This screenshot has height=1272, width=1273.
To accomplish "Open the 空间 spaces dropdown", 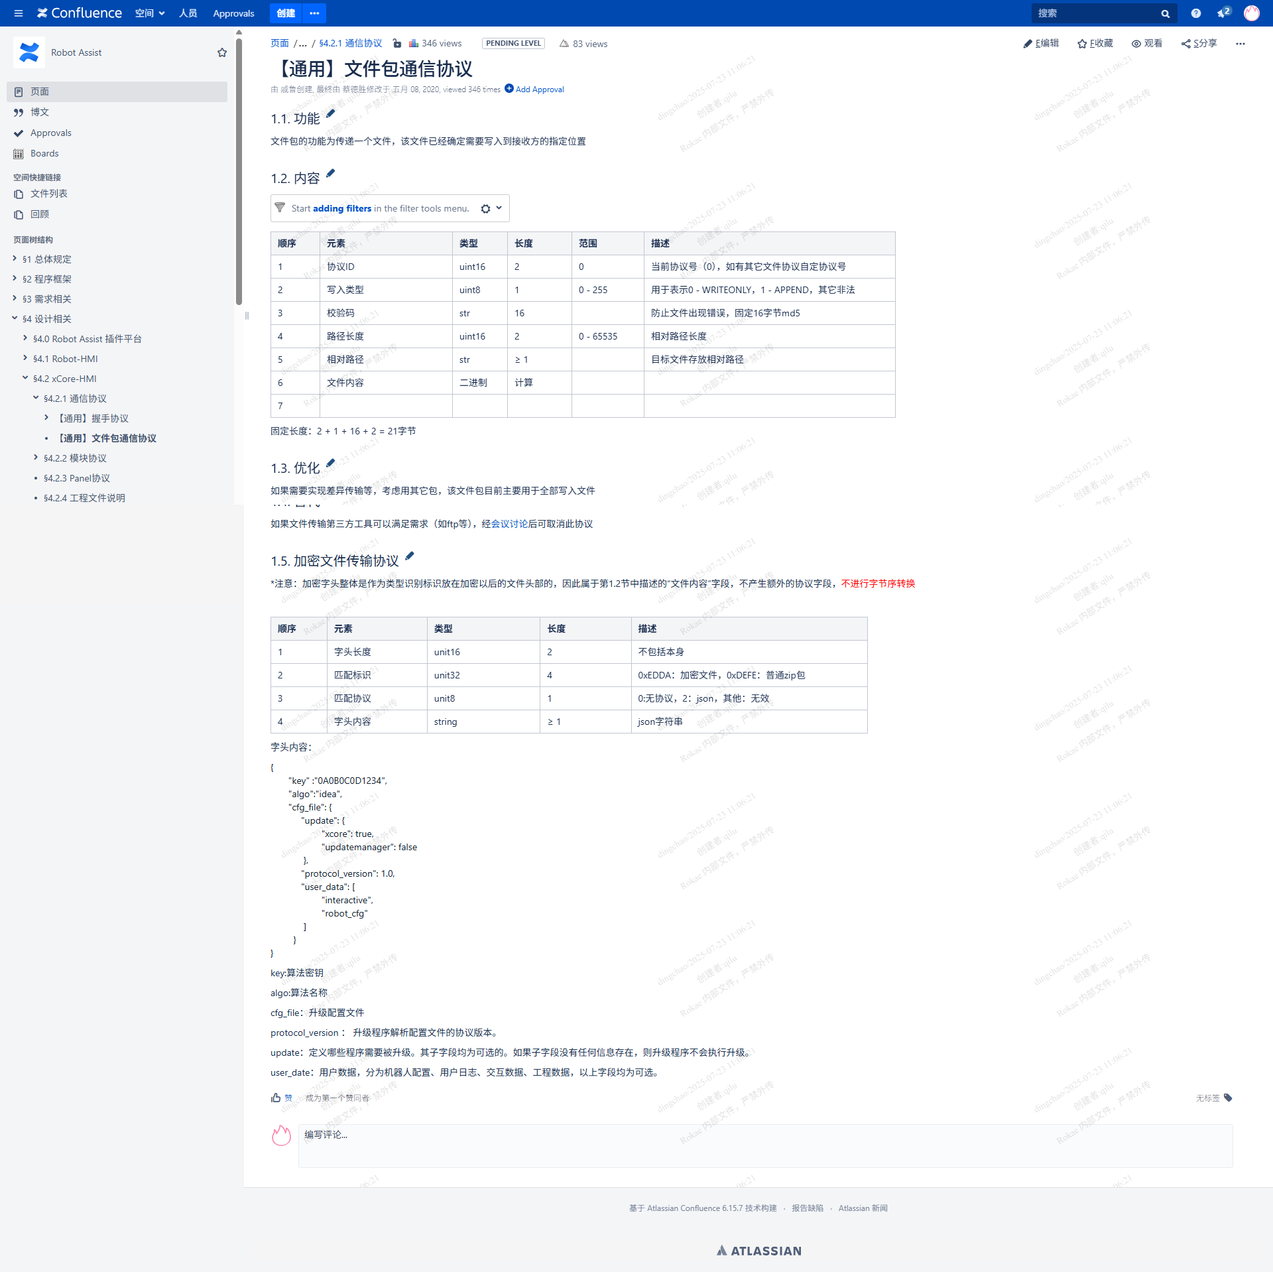I will (x=149, y=13).
